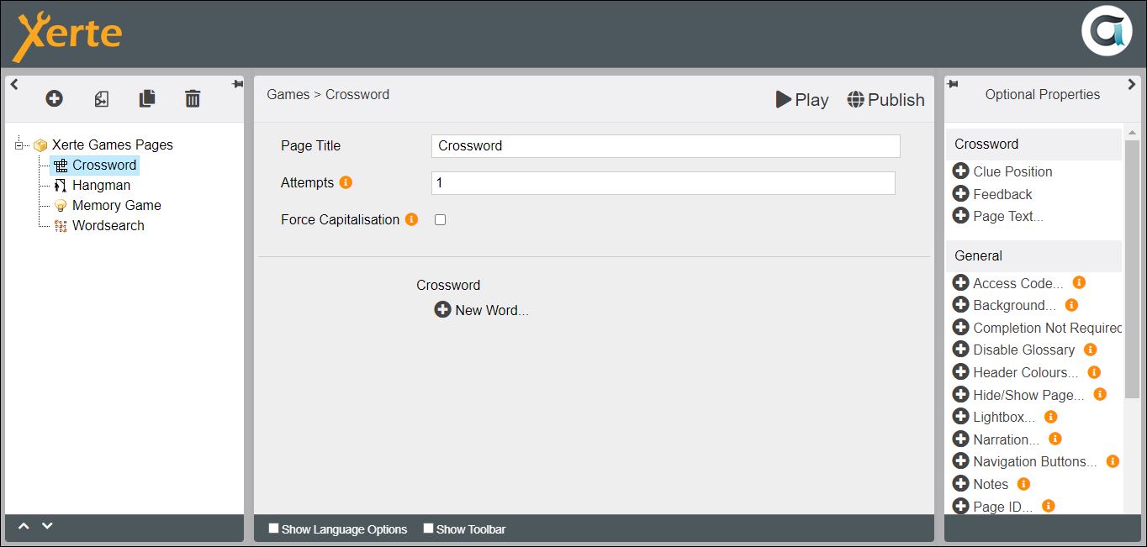Click the info icon beside Force Capitalisation

click(411, 219)
